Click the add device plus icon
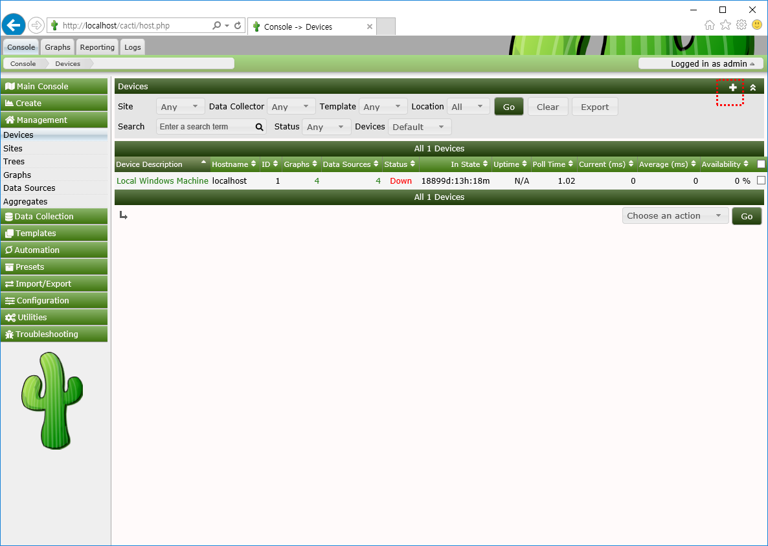The image size is (768, 546). (x=733, y=87)
